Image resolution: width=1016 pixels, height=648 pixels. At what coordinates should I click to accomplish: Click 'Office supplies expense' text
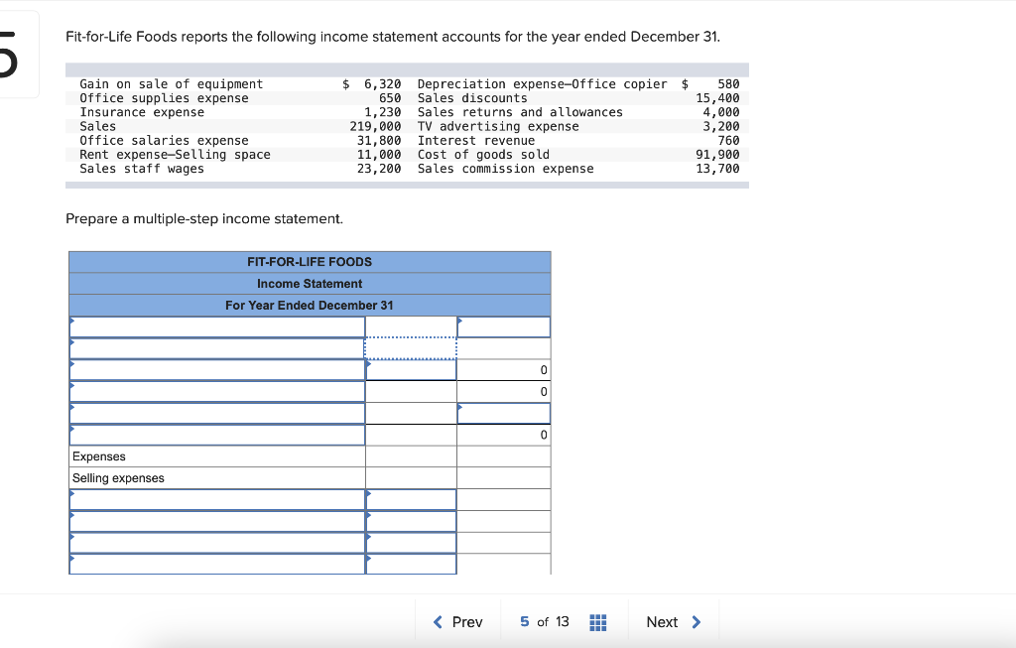tap(164, 98)
